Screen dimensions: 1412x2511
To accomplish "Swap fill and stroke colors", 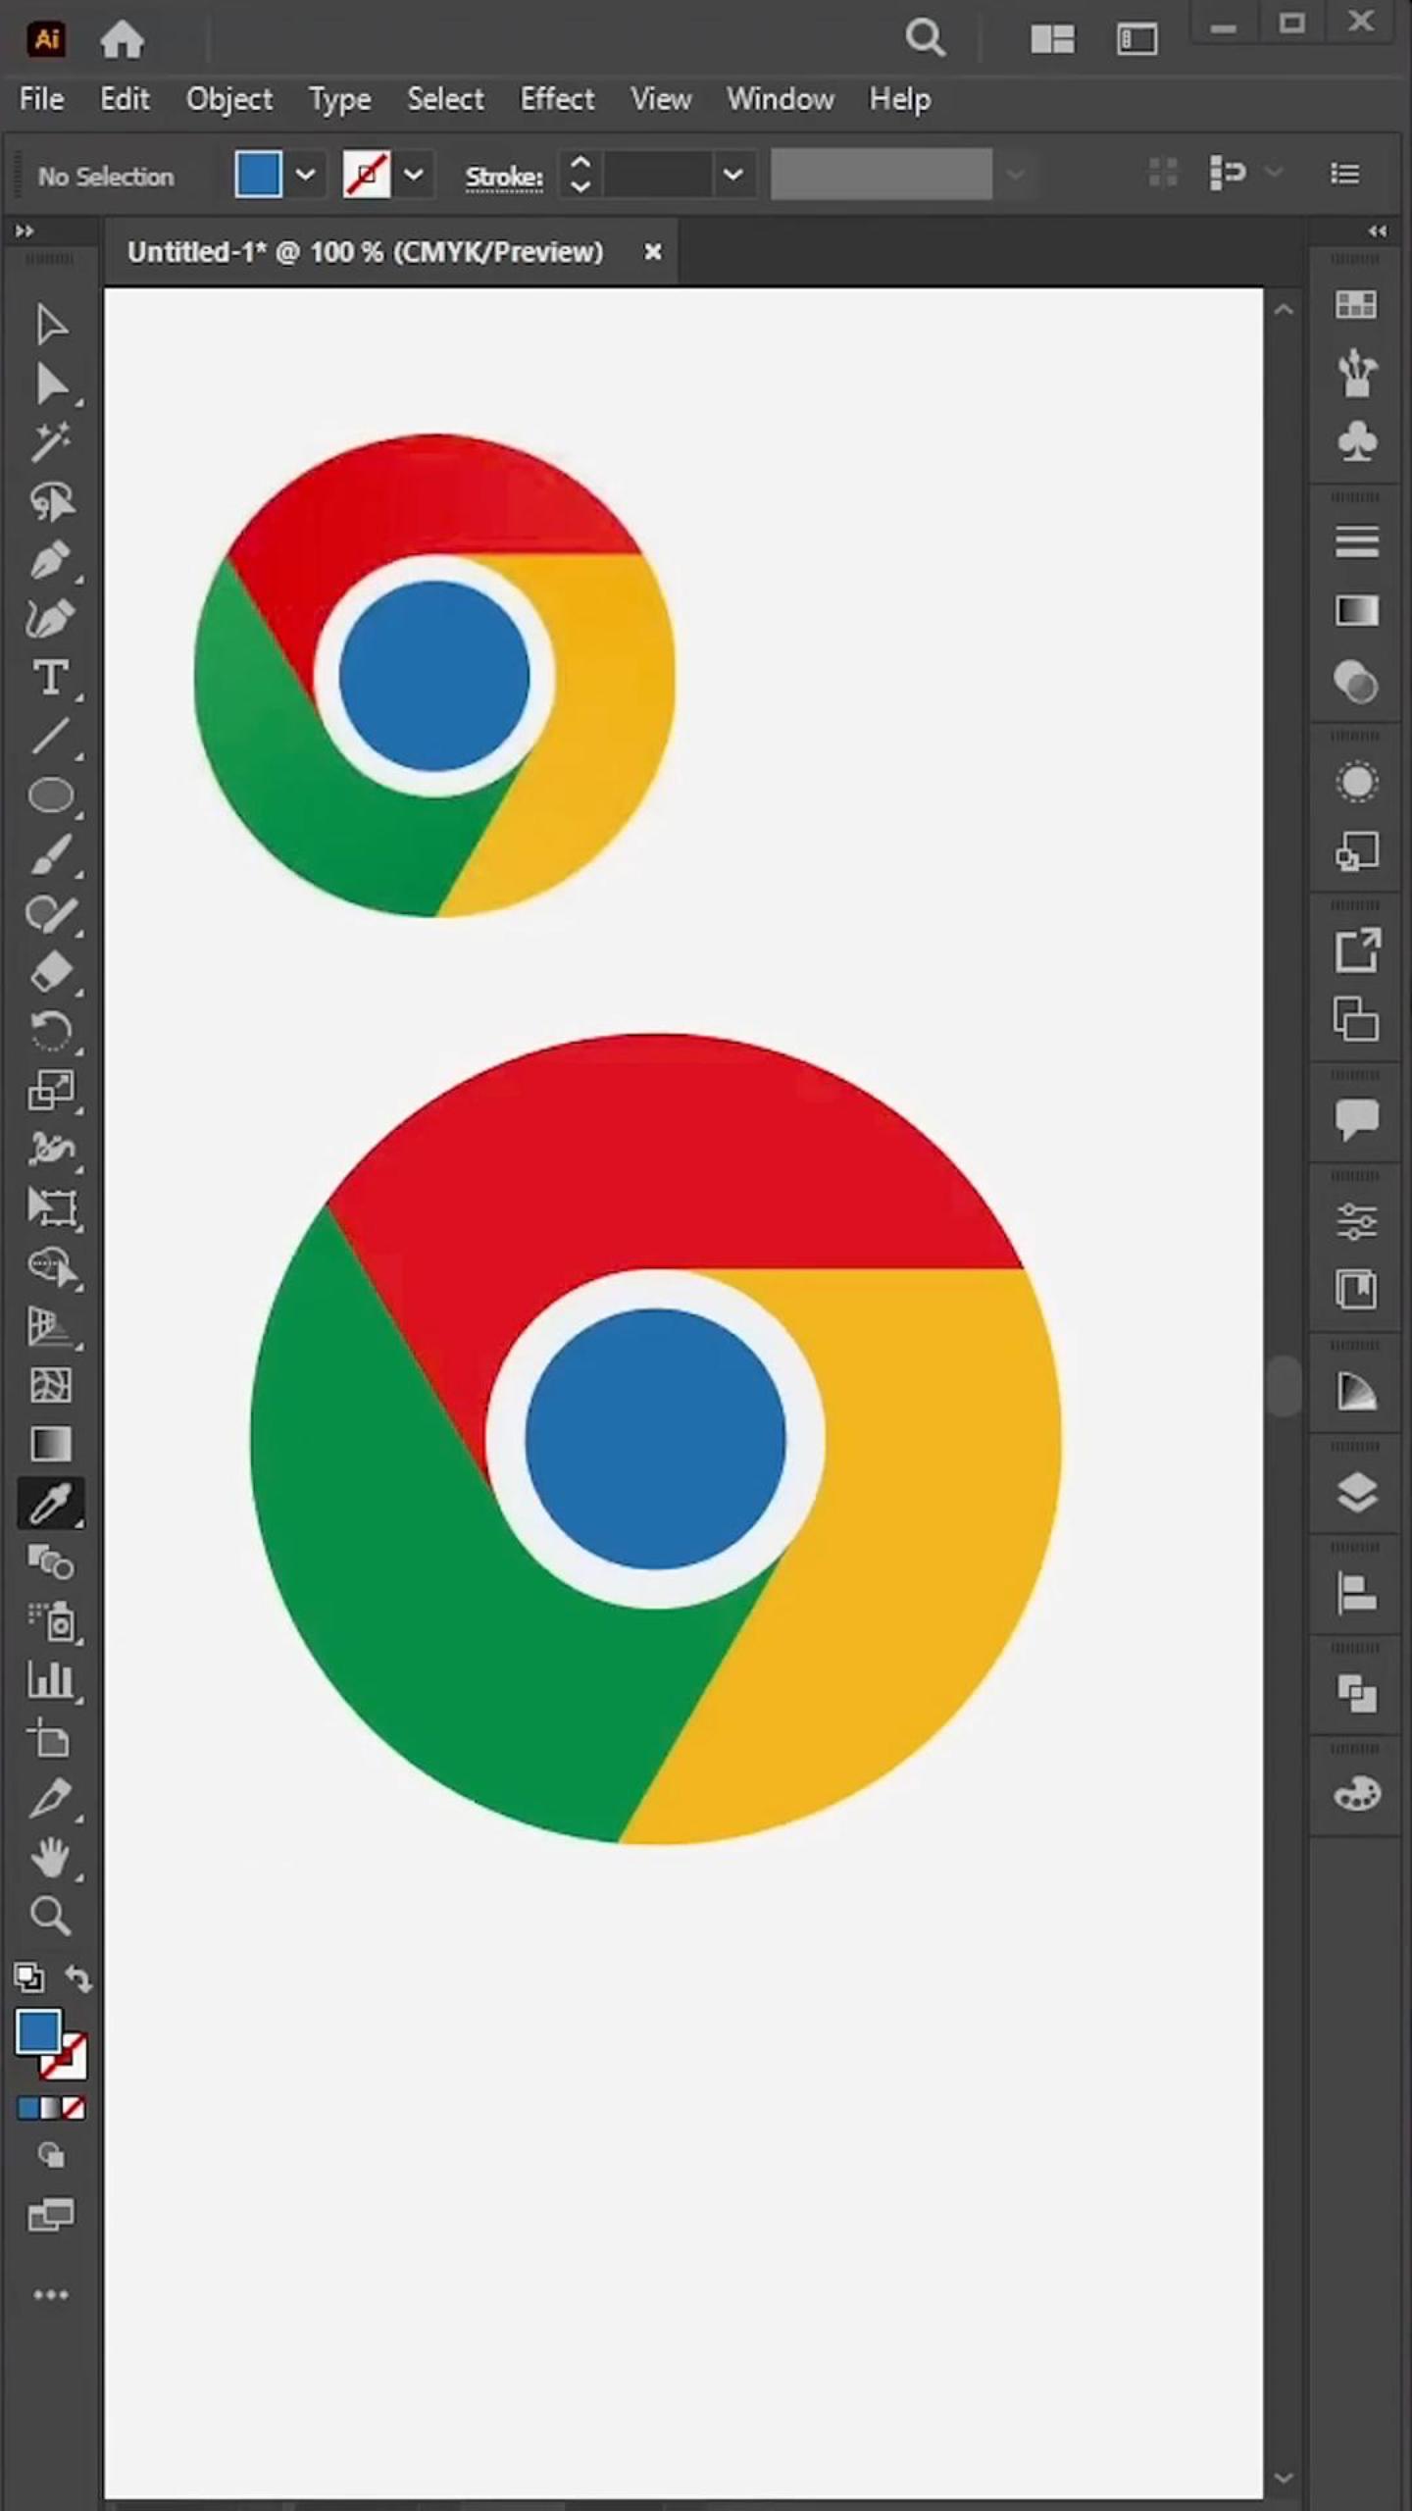I will point(78,1979).
